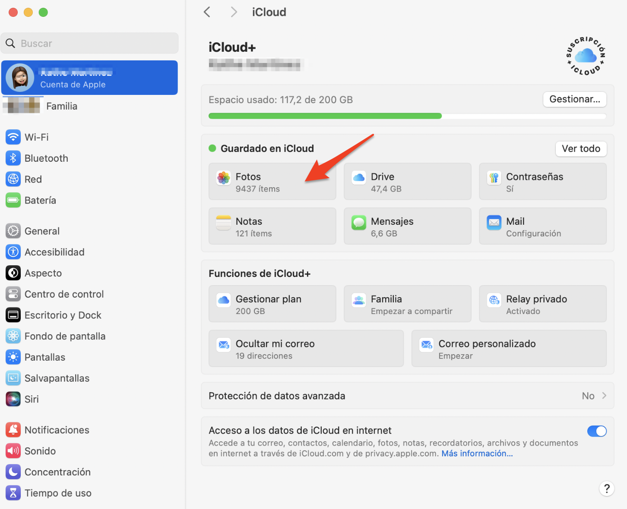Open Concentración moon icon
The height and width of the screenshot is (509, 627).
pyautogui.click(x=13, y=472)
